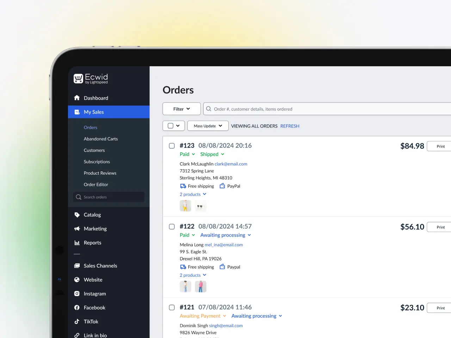Click the REFRESH link
The width and height of the screenshot is (451, 338).
290,126
